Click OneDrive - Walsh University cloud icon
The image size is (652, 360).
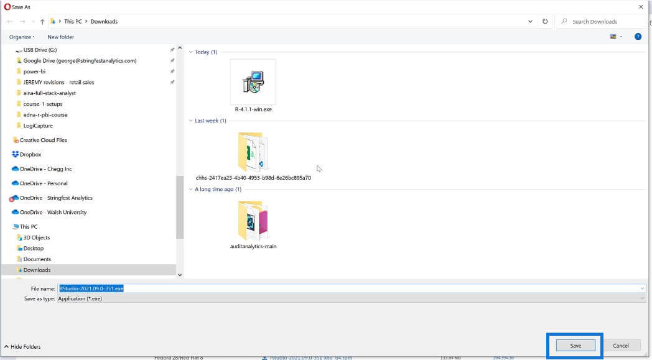coord(16,212)
